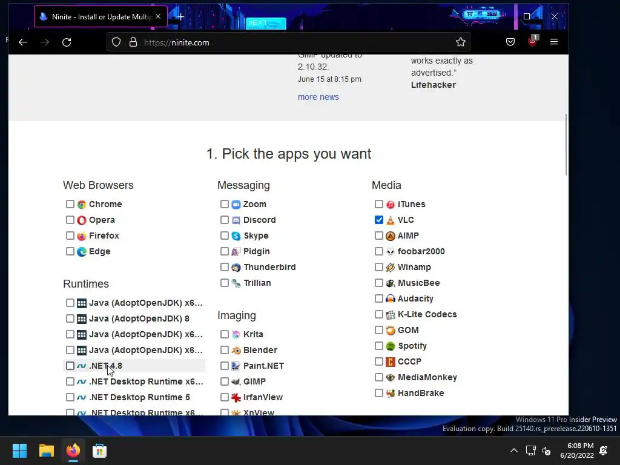This screenshot has width=620, height=465.
Task: Open File Explorer from the taskbar
Action: pos(46,450)
